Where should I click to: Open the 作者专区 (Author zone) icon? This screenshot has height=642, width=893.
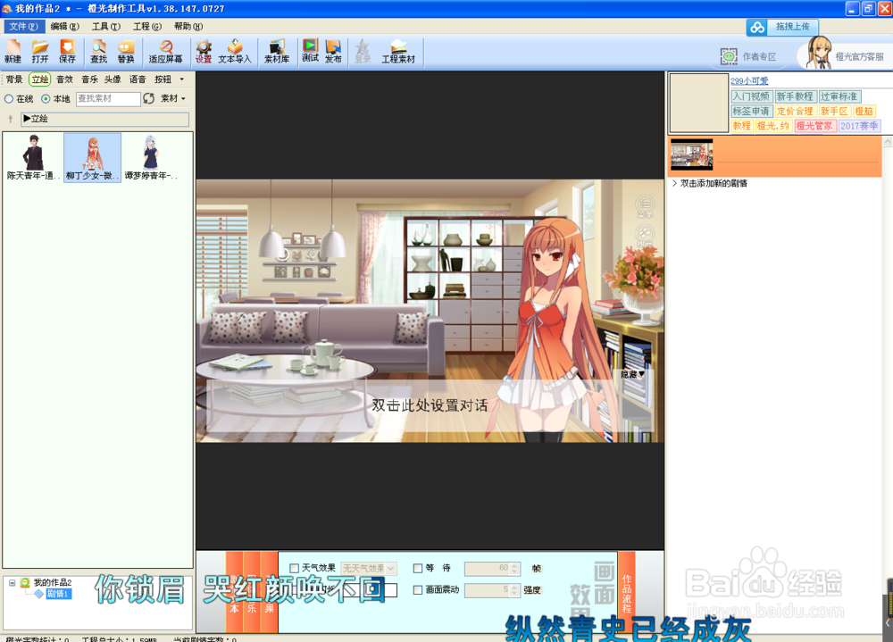(748, 56)
